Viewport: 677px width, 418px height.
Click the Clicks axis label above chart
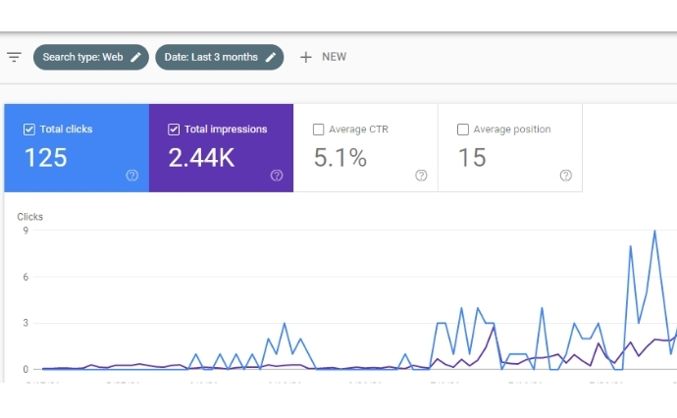30,217
